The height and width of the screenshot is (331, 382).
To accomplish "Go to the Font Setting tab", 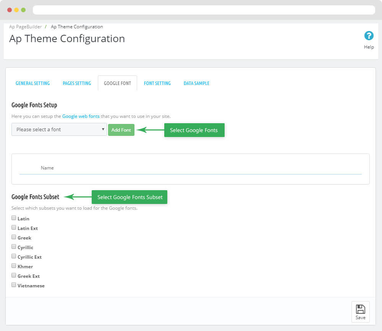I will [157, 83].
